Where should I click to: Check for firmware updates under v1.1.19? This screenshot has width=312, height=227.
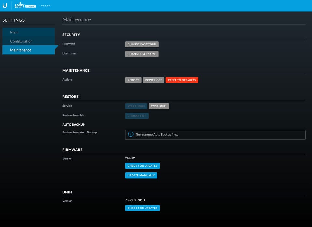[x=142, y=166]
